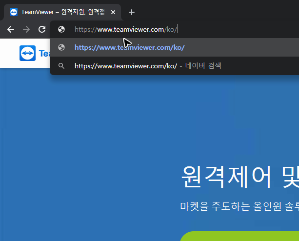Go back with the browser back arrow
Viewport: 299px width, 241px height.
pyautogui.click(x=11, y=29)
